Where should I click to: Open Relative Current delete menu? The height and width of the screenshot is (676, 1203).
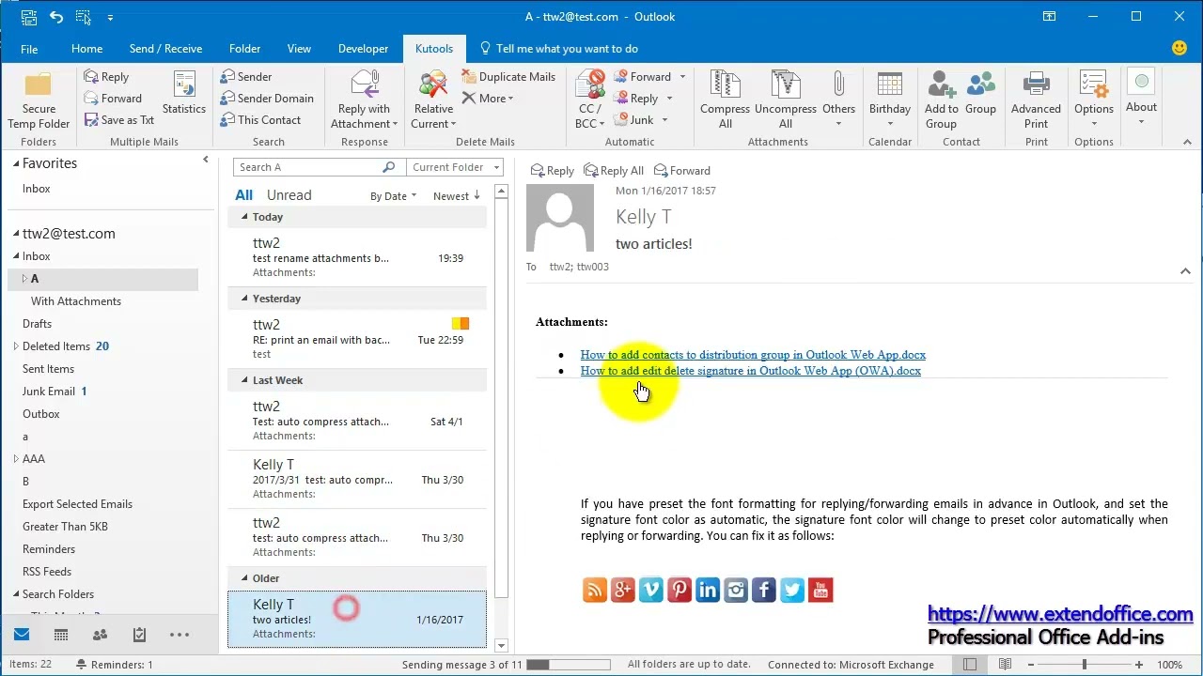[433, 100]
